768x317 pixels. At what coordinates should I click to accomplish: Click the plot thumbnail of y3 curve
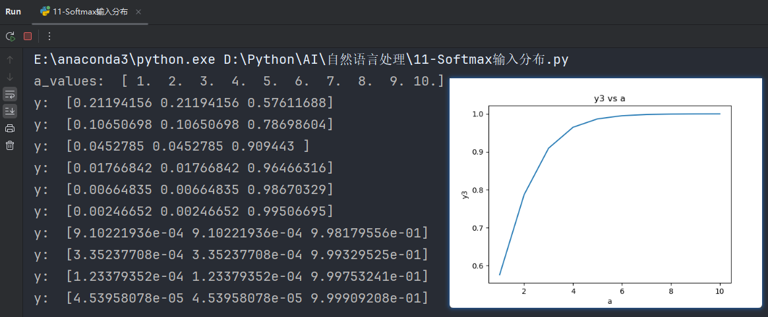tap(606, 193)
